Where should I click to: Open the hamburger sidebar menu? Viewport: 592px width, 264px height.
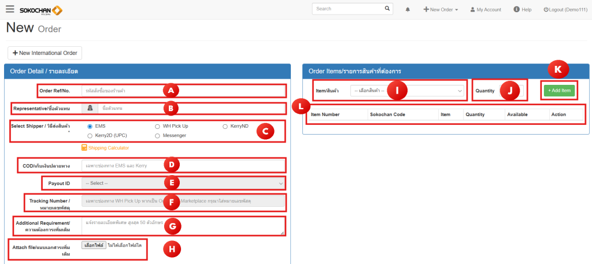[x=9, y=9]
